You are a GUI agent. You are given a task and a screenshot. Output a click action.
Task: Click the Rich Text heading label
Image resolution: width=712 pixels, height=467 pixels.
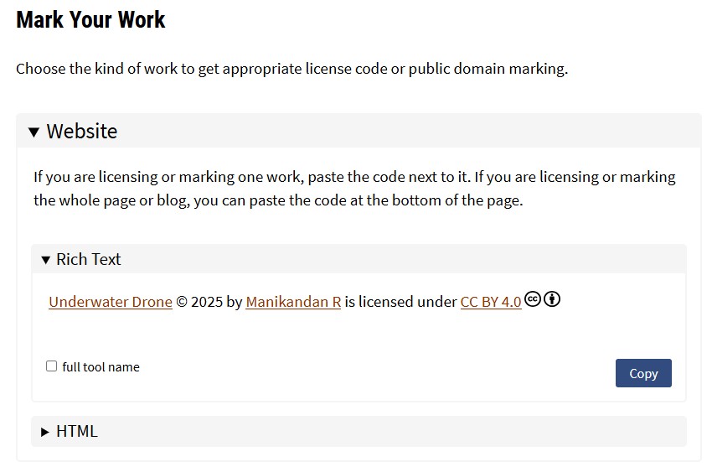[89, 260]
